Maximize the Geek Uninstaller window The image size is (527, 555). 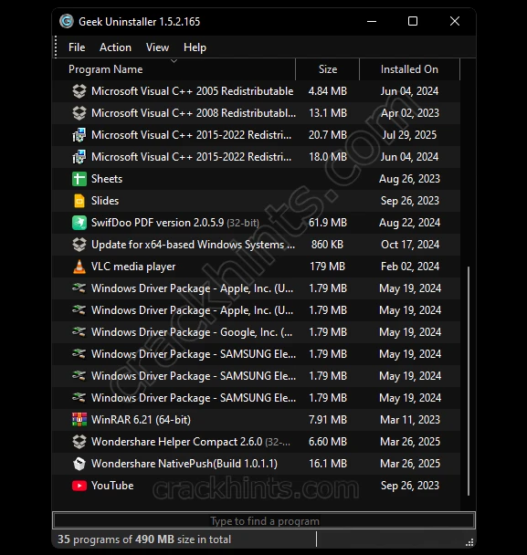(413, 21)
